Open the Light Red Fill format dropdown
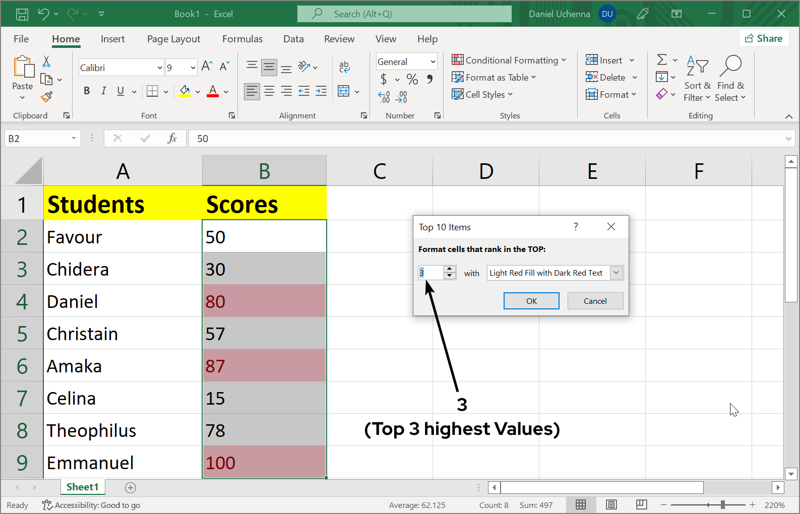Image resolution: width=800 pixels, height=514 pixels. pos(616,273)
